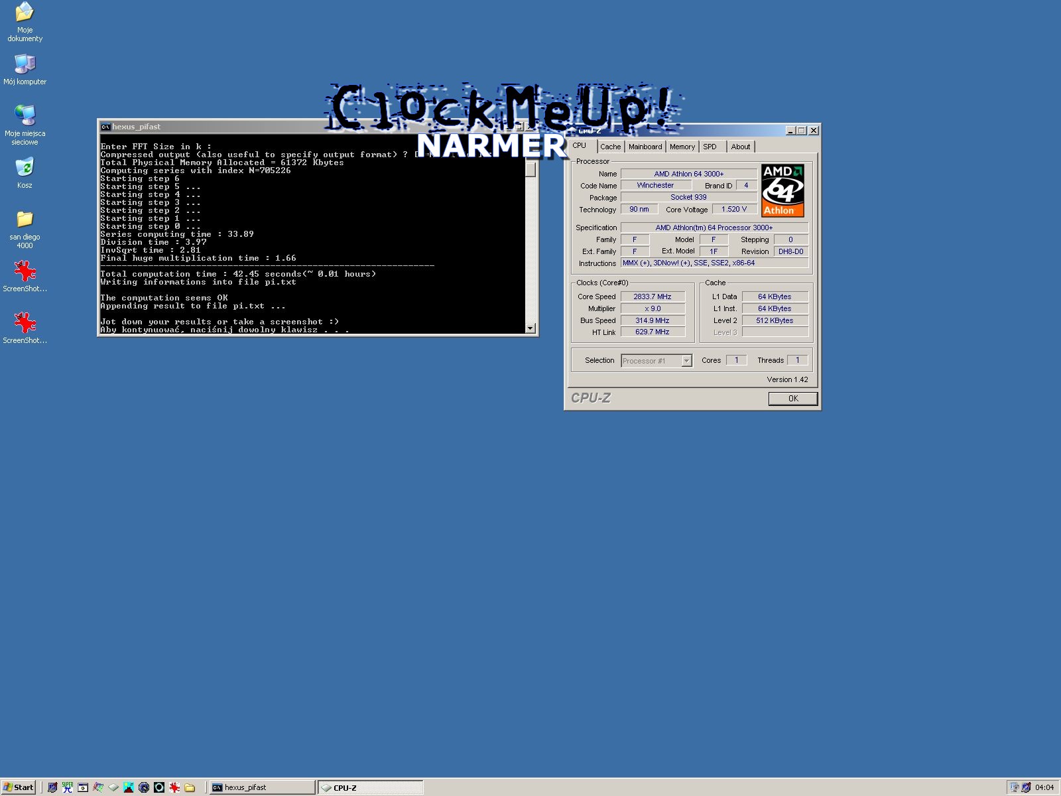Click the 1.520 V core voltage value
This screenshot has height=796, width=1061.
(x=734, y=209)
